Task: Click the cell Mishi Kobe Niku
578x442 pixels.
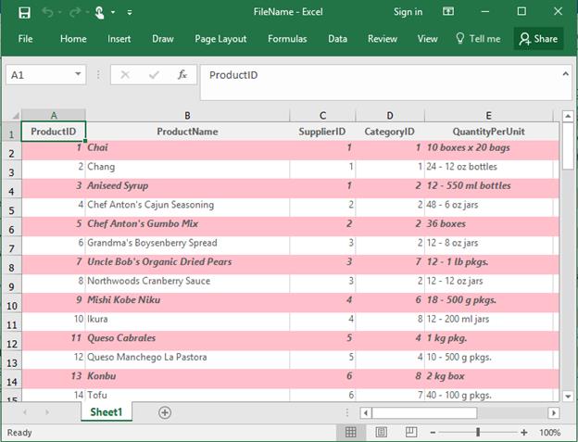Action: click(187, 303)
